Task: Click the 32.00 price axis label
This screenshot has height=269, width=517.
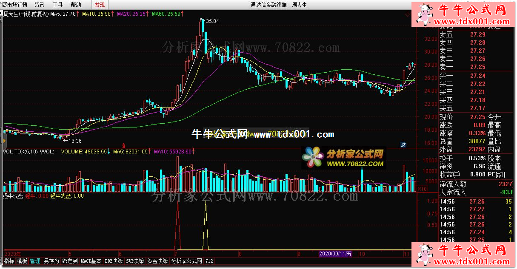Action: pyautogui.click(x=431, y=39)
